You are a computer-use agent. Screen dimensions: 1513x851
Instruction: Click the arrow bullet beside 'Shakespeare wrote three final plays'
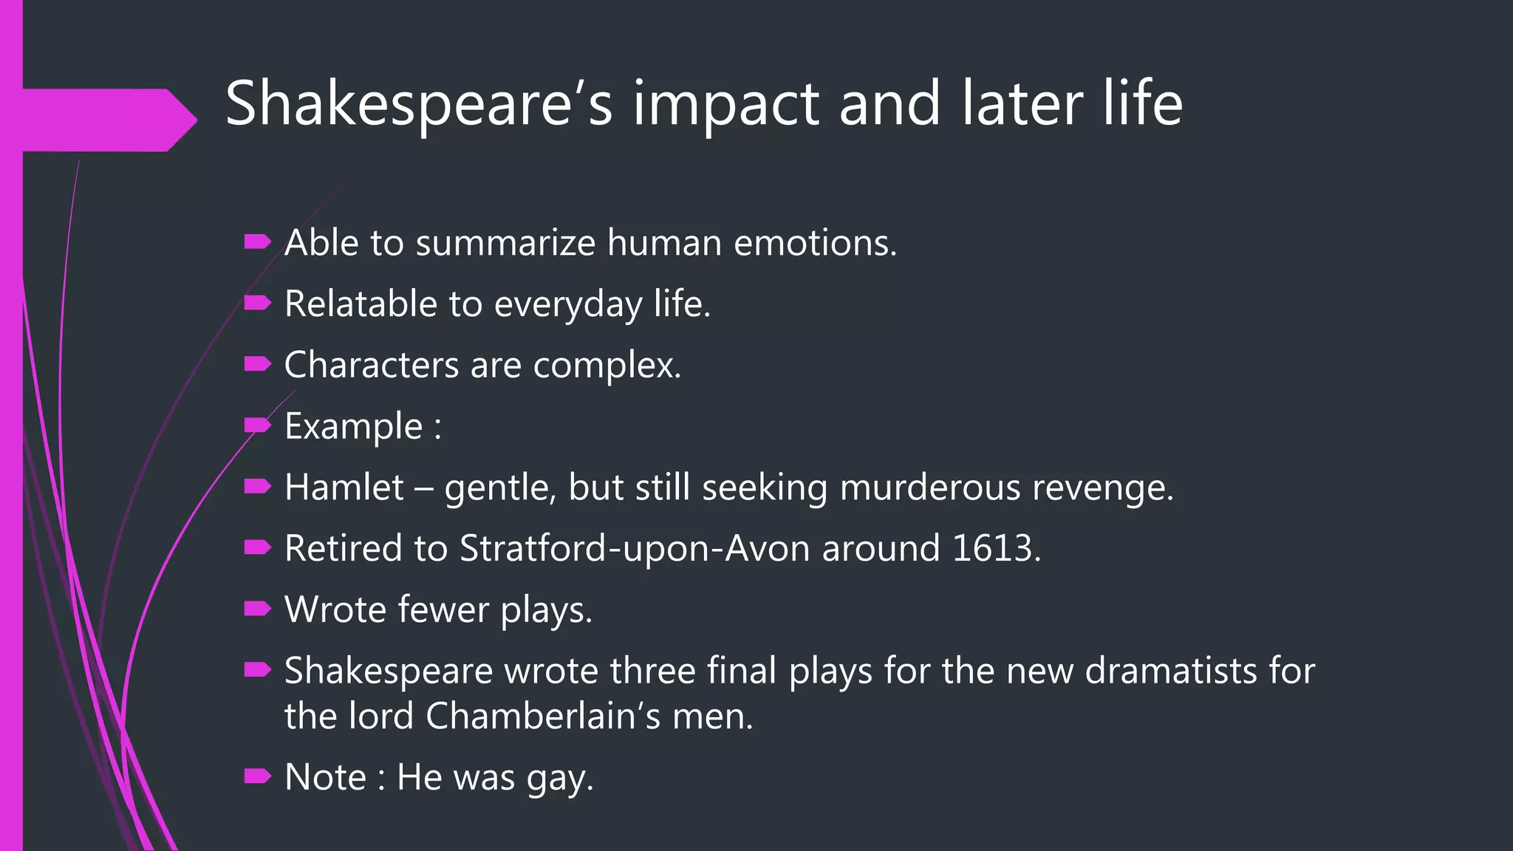(258, 670)
